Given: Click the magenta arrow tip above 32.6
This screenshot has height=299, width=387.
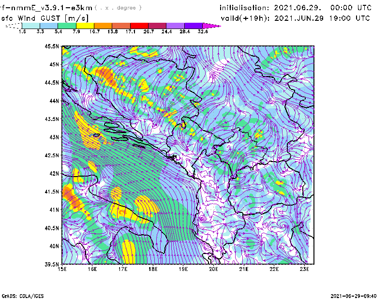Looking at the screenshot, I should click(211, 26).
